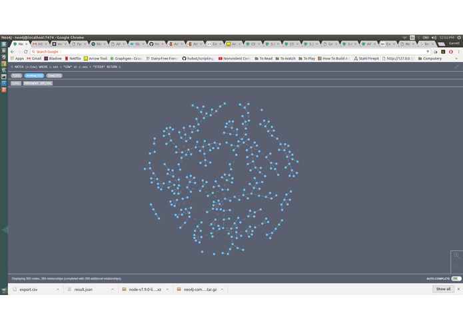Expand options for neo4j-com tar.gz download

pyautogui.click(x=222, y=290)
